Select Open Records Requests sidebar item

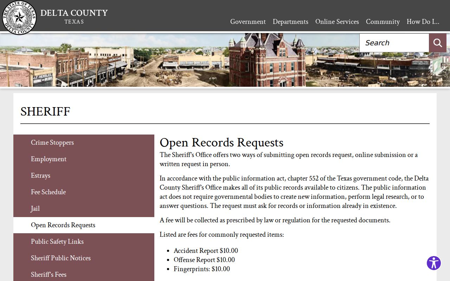point(84,225)
